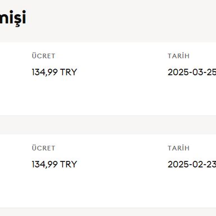Open the 2025-03-25 payment date
216x216 pixels.
192,72
